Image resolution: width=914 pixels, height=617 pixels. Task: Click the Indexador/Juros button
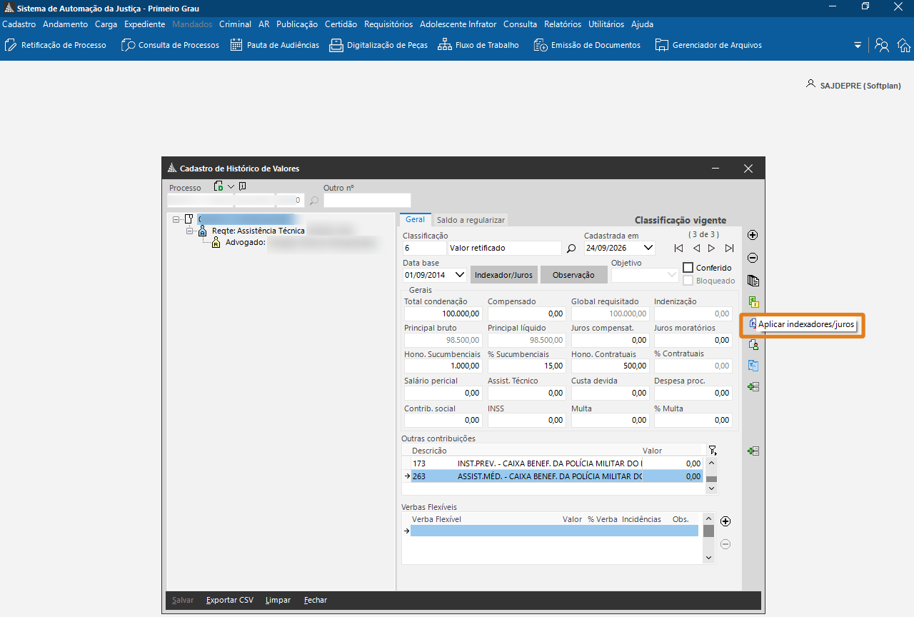(x=503, y=275)
